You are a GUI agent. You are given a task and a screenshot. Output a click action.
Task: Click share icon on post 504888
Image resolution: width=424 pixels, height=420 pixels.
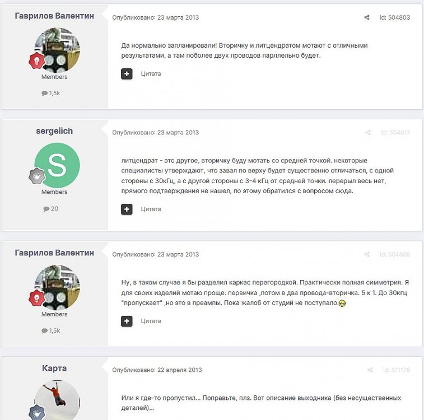click(x=367, y=254)
